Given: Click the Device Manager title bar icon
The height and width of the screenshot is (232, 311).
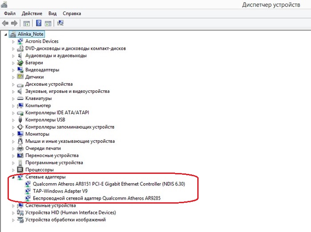Looking at the screenshot, I should tap(4, 4).
